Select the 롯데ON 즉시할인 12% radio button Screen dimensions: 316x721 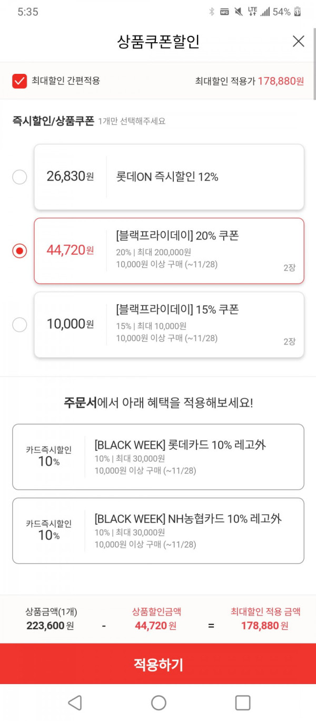[x=19, y=177]
